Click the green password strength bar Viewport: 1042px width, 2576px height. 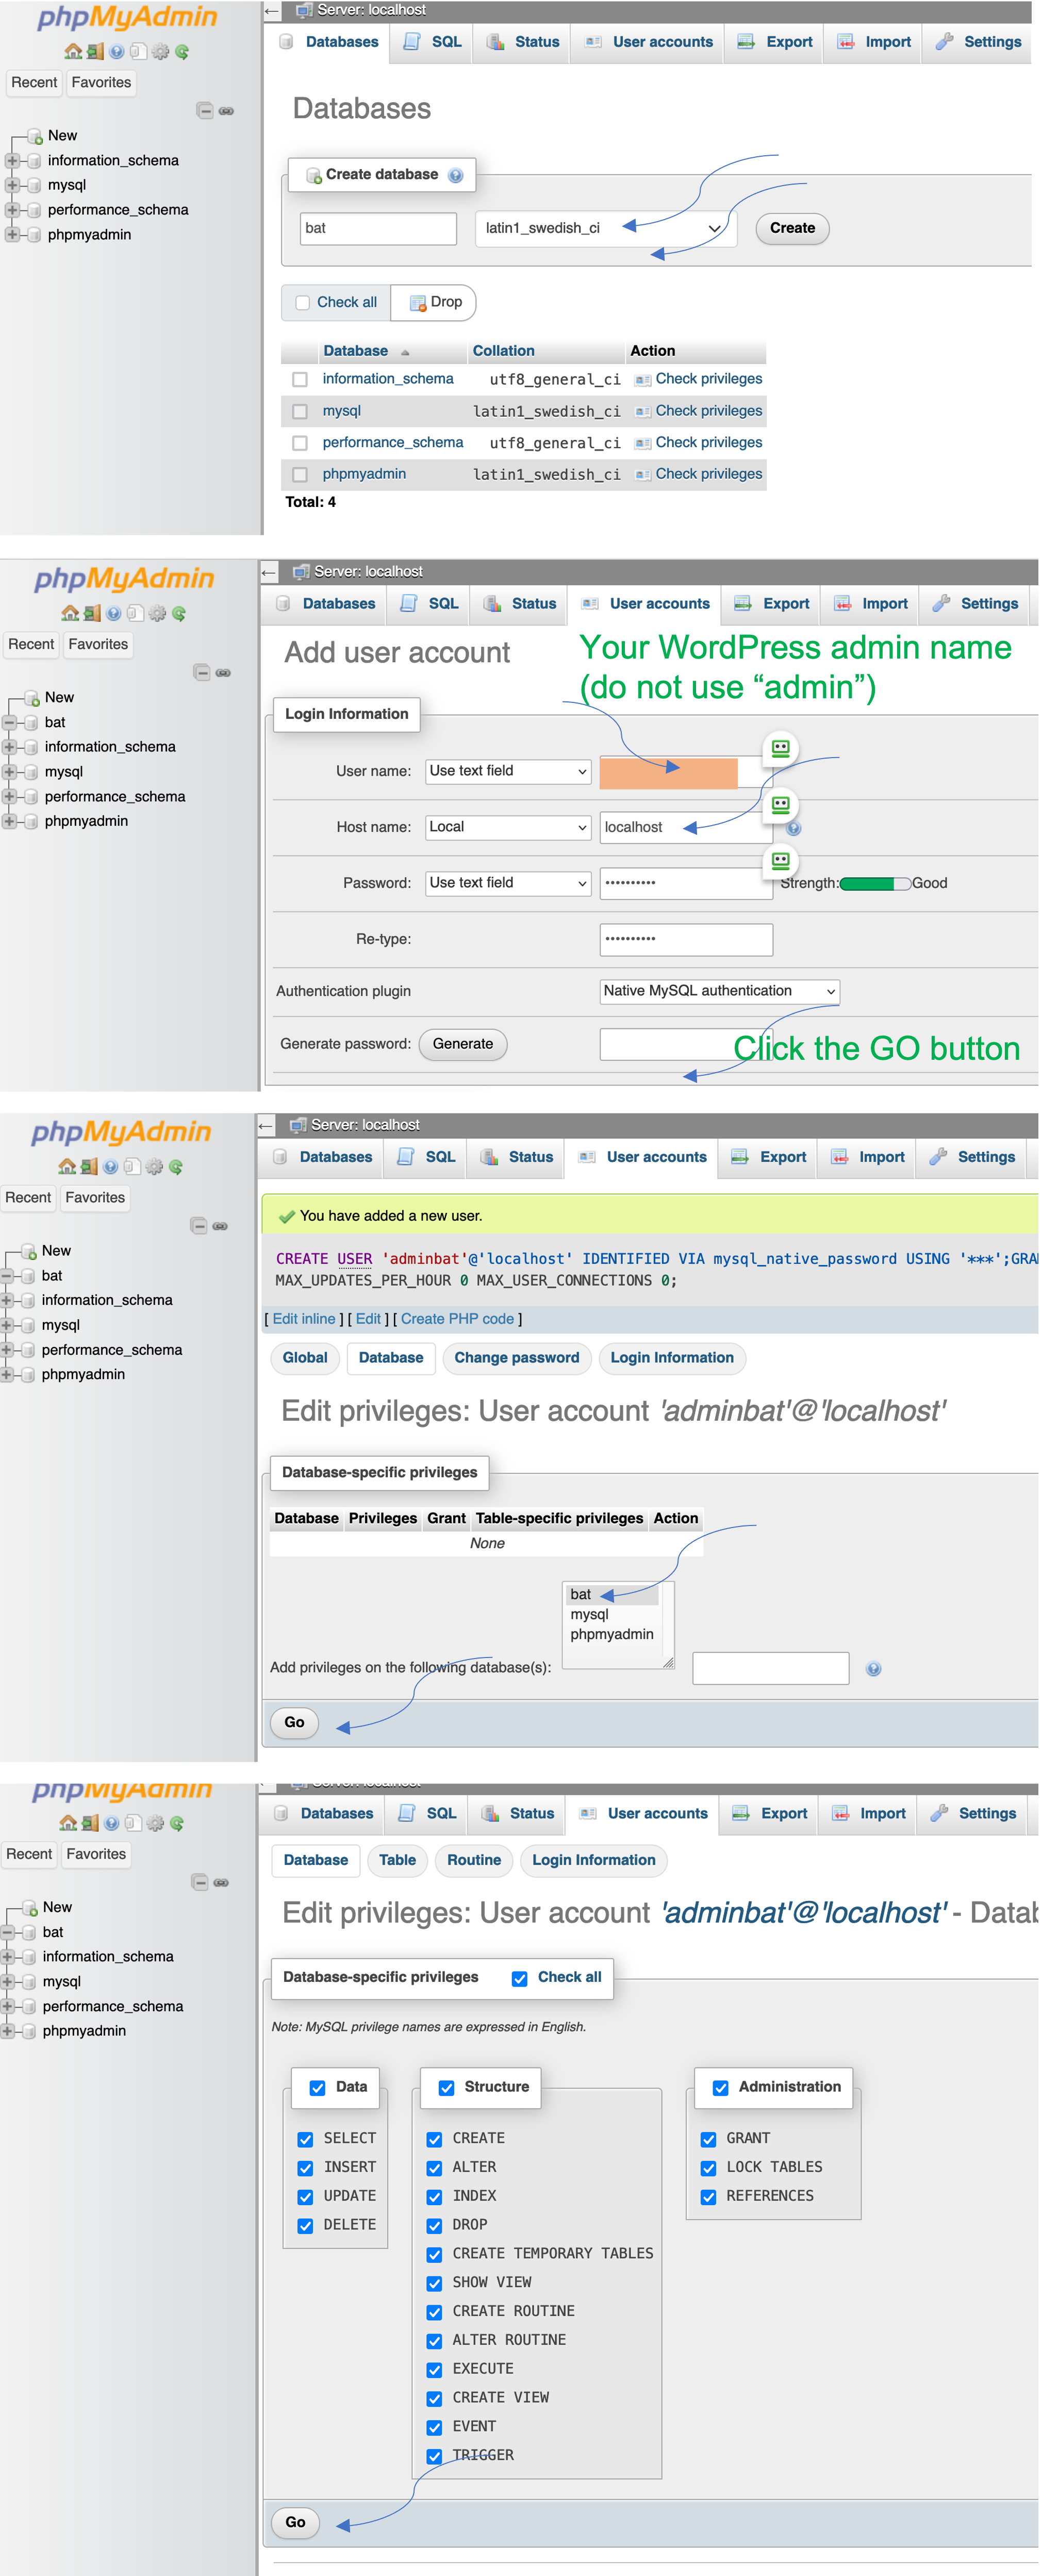(x=875, y=884)
